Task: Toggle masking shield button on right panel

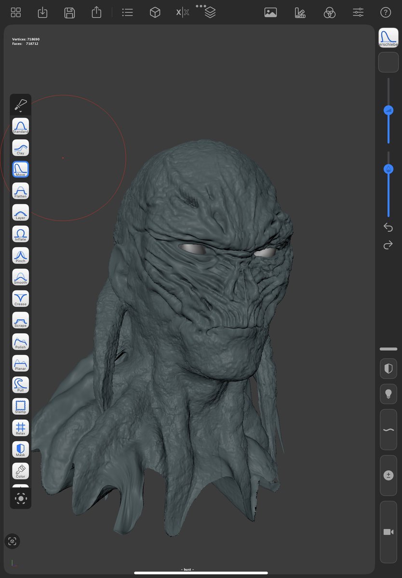Action: [389, 369]
